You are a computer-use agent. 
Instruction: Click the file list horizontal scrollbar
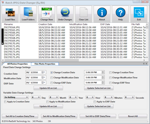tap(73, 60)
